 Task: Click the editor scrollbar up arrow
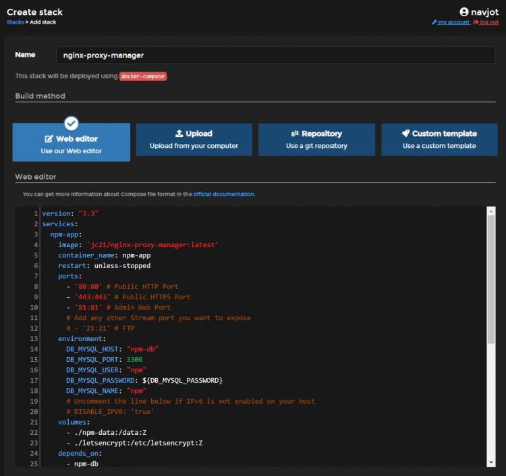tap(490, 211)
